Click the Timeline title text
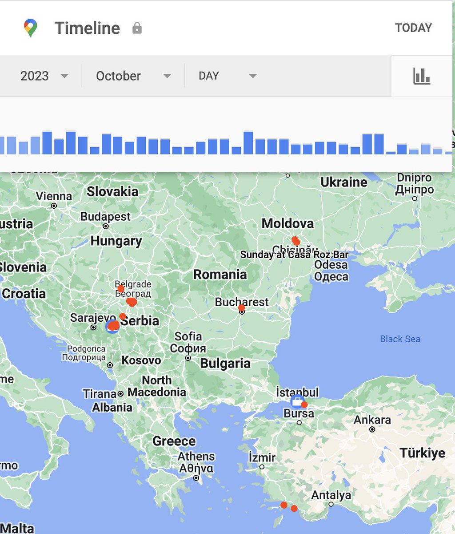 (87, 28)
